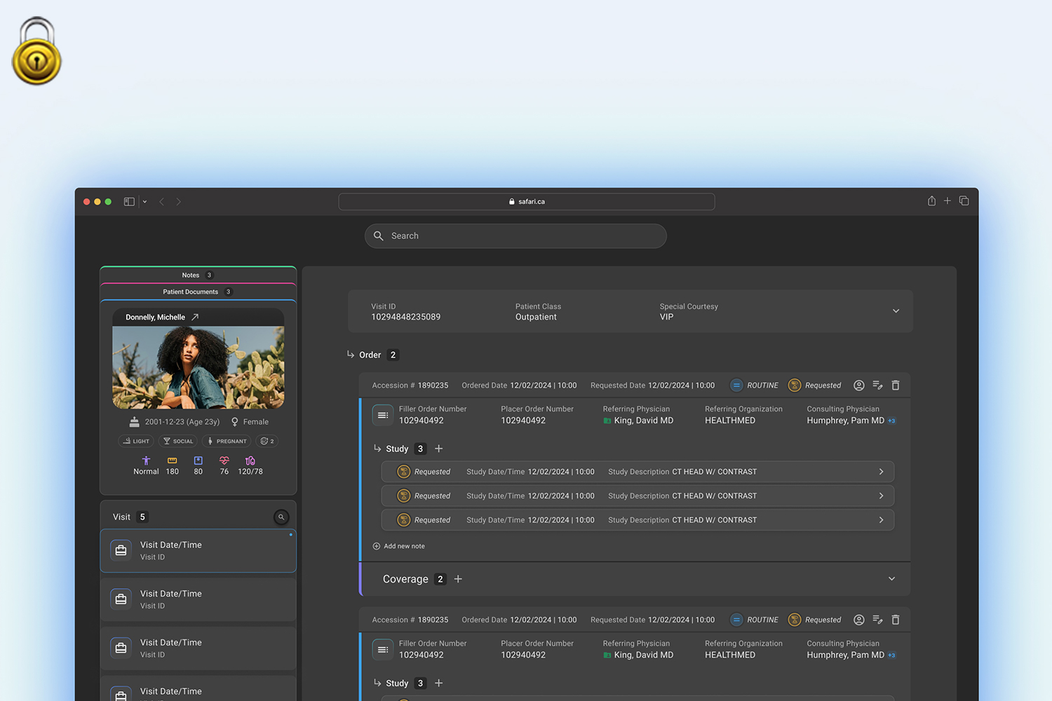Screen dimensions: 1052x701
Task: Open third Requested study row chevron in first order
Action: click(881, 520)
